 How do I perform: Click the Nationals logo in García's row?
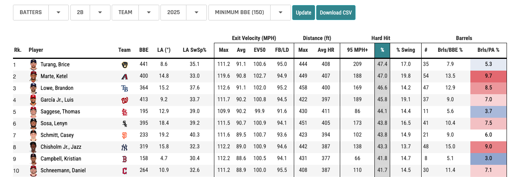[x=125, y=100]
